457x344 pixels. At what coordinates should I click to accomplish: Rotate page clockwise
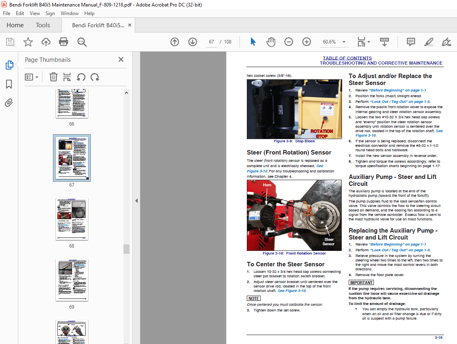pyautogui.click(x=95, y=77)
